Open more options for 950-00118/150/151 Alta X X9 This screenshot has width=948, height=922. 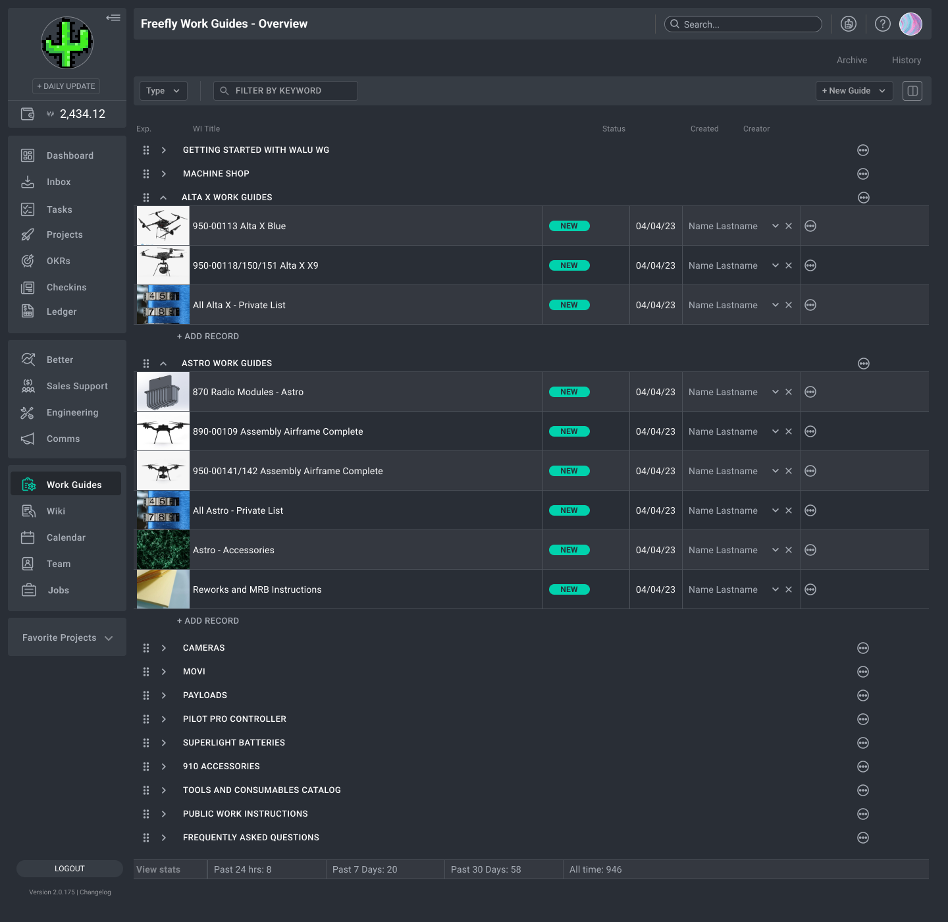[x=810, y=265]
